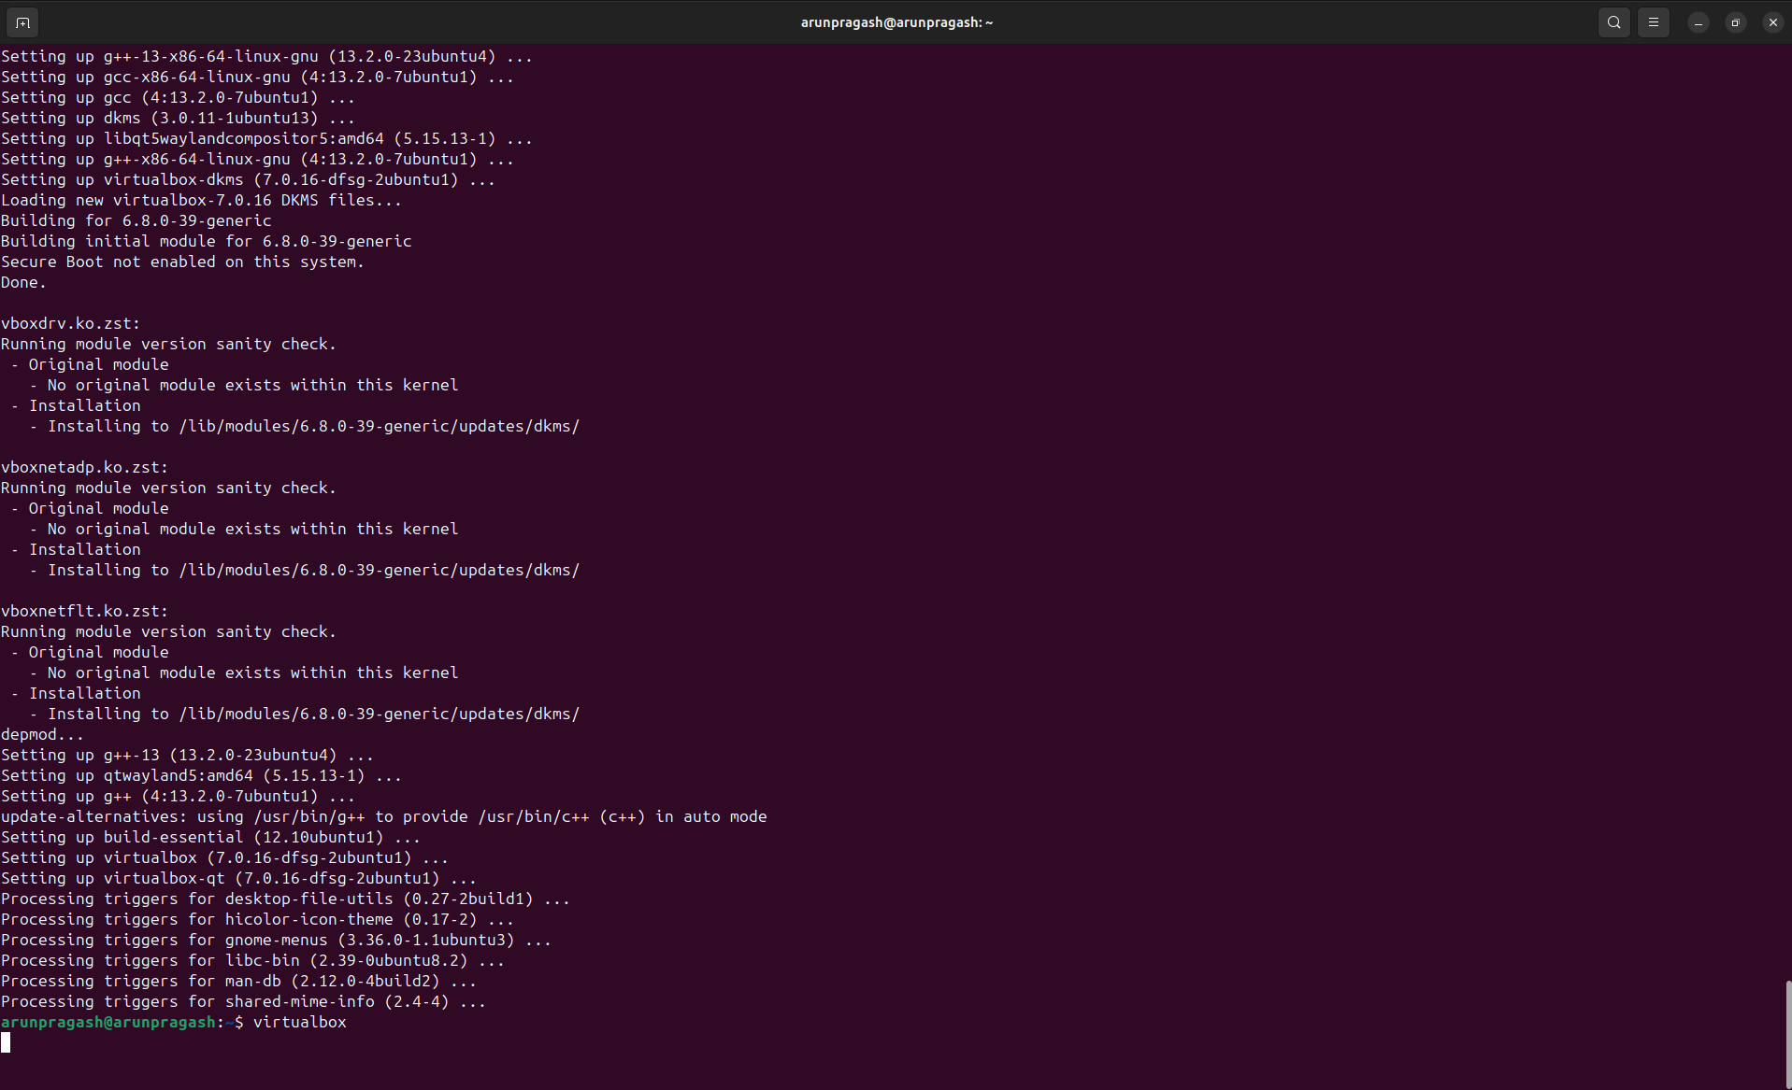Click 'Loading new virtualbox-7.0.16 DKMS files...'
Image resolution: width=1792 pixels, height=1090 pixels.
pos(201,200)
